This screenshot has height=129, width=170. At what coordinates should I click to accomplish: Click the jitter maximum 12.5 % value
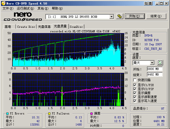point(119,121)
